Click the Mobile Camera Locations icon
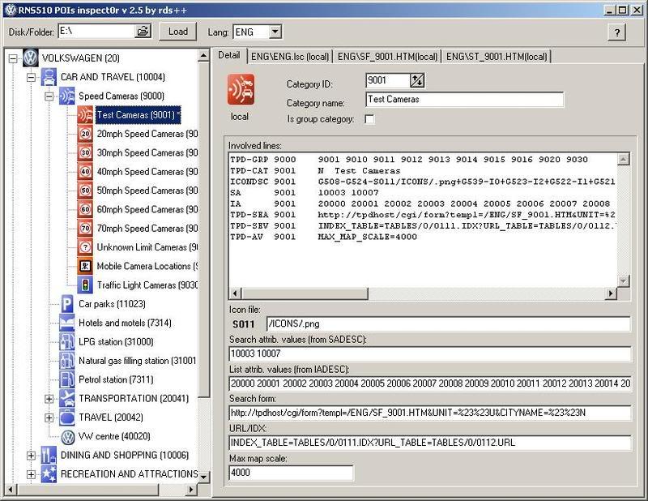This screenshot has width=648, height=501. (x=85, y=266)
